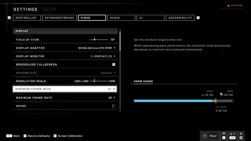Viewport: 251px width, 141px height.
Task: Switch to the Accessibility tab
Action: coord(180,18)
